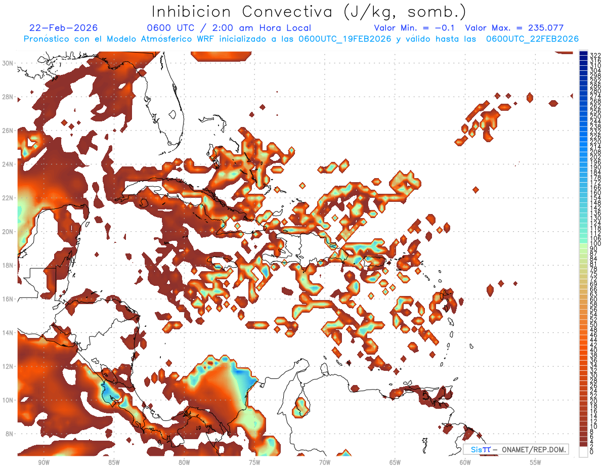Click the color bar label 154
Screen dimensions: 607x469
click(595, 198)
